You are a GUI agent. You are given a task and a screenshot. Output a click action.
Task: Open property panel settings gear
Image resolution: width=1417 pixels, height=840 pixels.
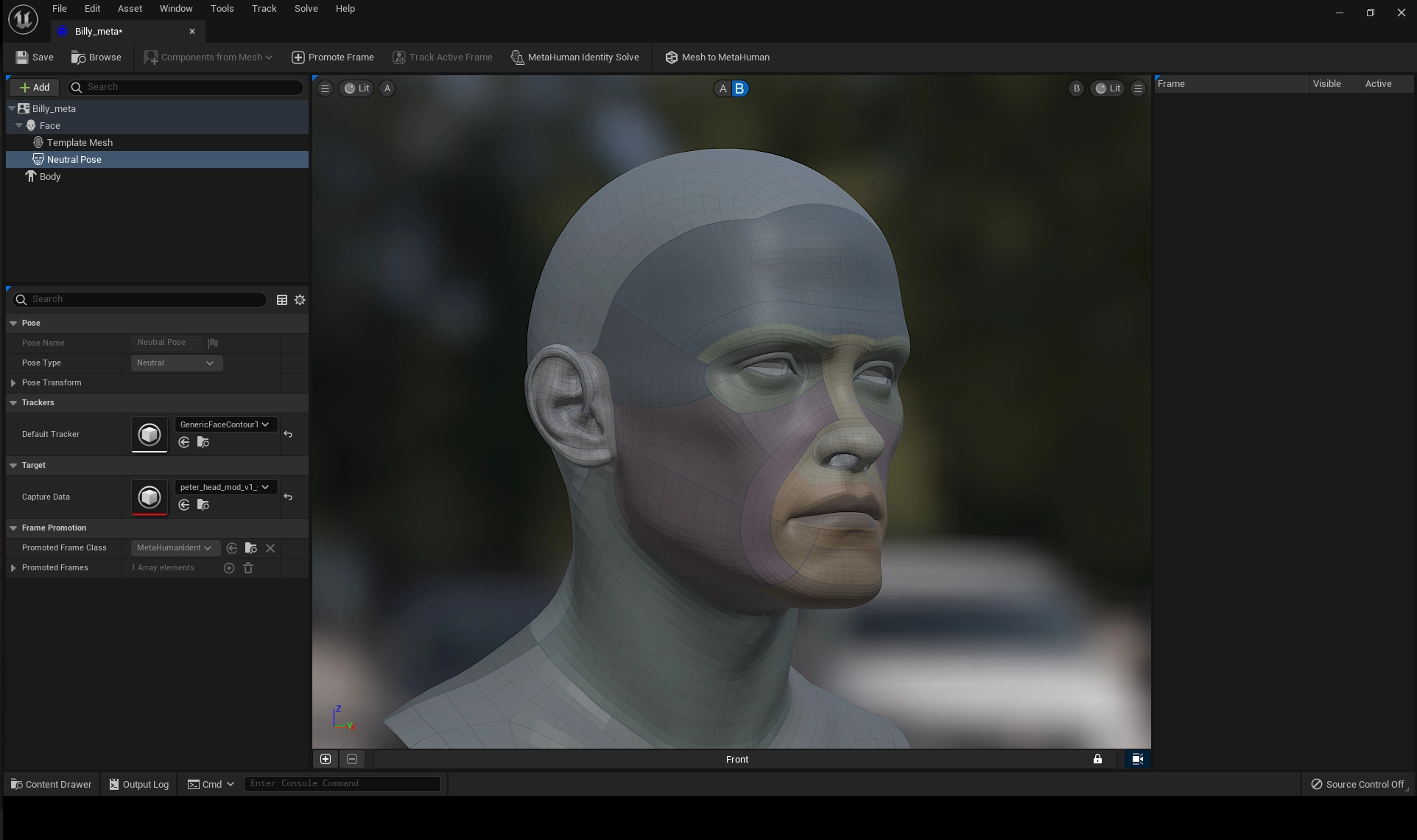(x=300, y=300)
